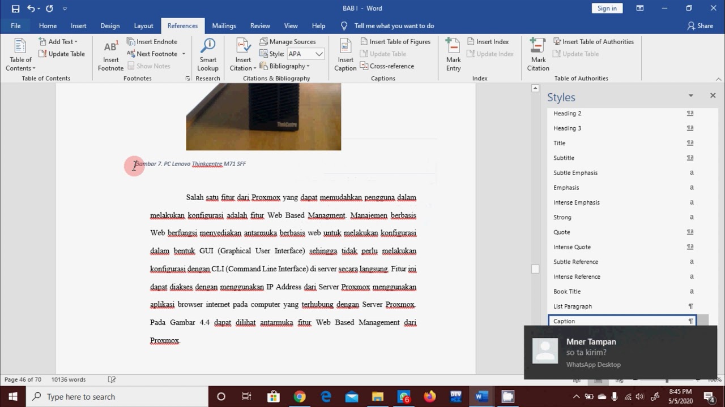Screen dimensions: 725x407
Task: Switch to the Insert tab
Action: [x=79, y=25]
